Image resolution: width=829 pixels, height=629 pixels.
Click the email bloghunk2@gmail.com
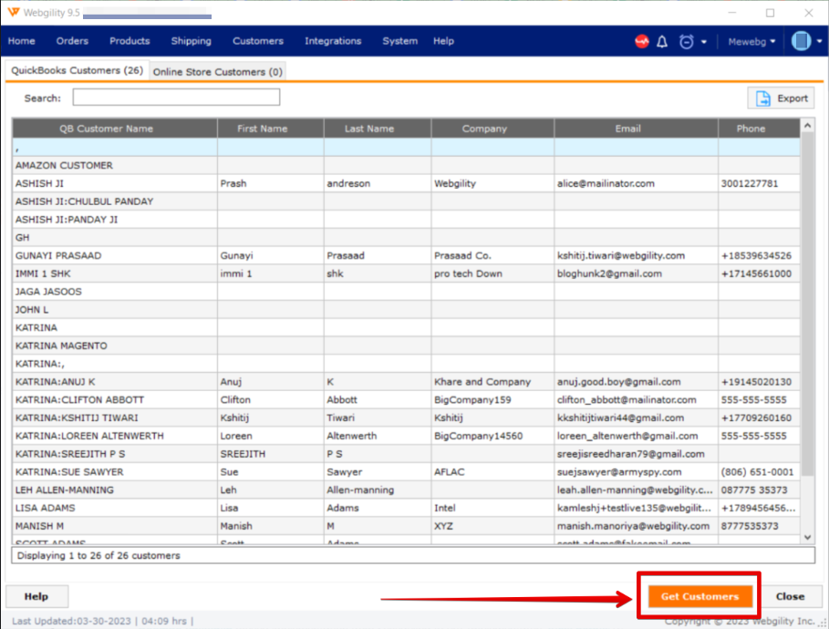pyautogui.click(x=609, y=273)
